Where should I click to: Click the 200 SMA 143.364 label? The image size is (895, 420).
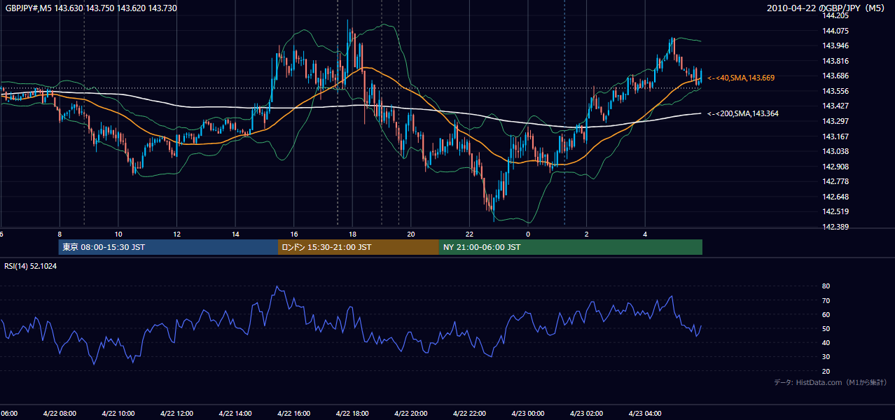tap(743, 113)
